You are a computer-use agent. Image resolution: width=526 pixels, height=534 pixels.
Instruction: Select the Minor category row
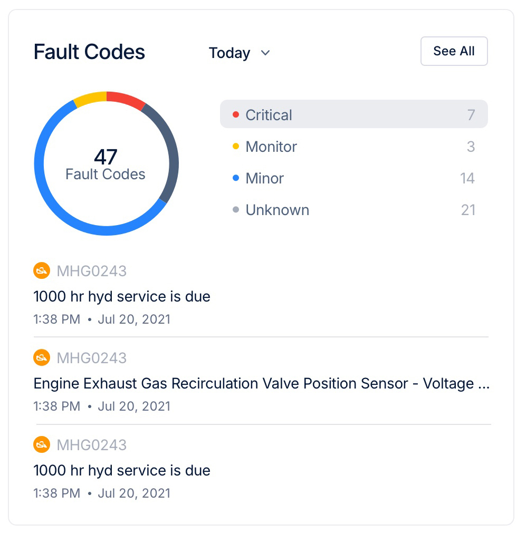(x=353, y=178)
